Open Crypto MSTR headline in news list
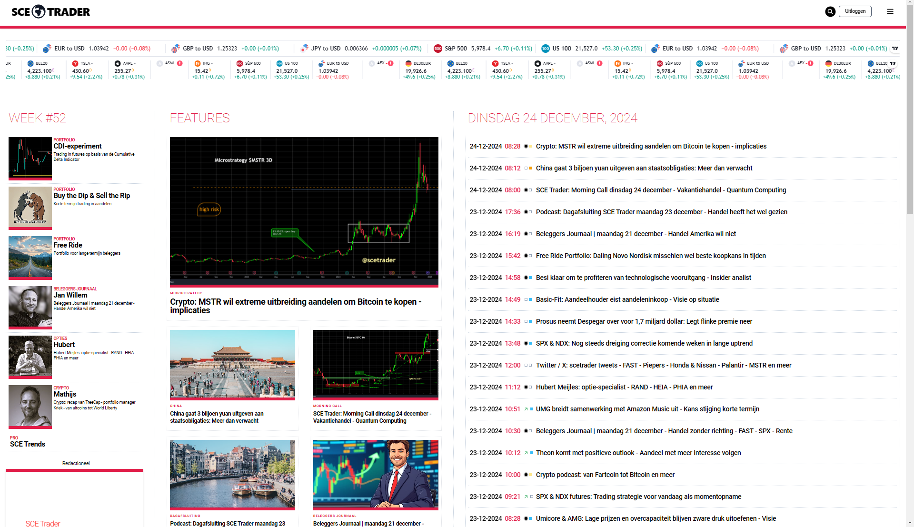The height and width of the screenshot is (527, 914). pos(651,146)
